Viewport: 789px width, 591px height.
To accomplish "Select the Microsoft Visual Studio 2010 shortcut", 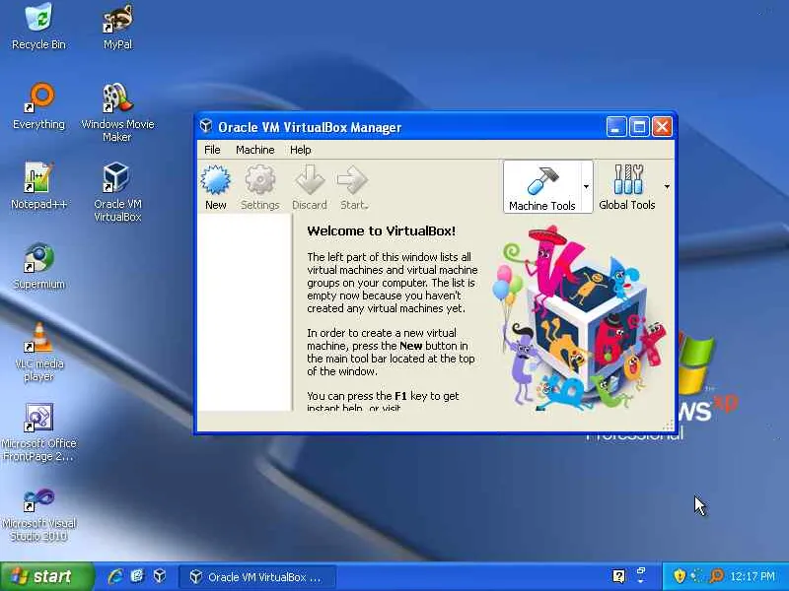I will click(x=38, y=512).
